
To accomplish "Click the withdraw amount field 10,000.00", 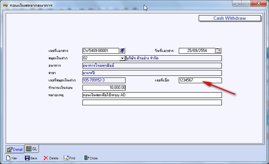I will [x=104, y=88].
